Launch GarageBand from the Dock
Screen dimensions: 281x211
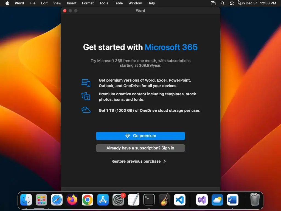tap(164, 200)
